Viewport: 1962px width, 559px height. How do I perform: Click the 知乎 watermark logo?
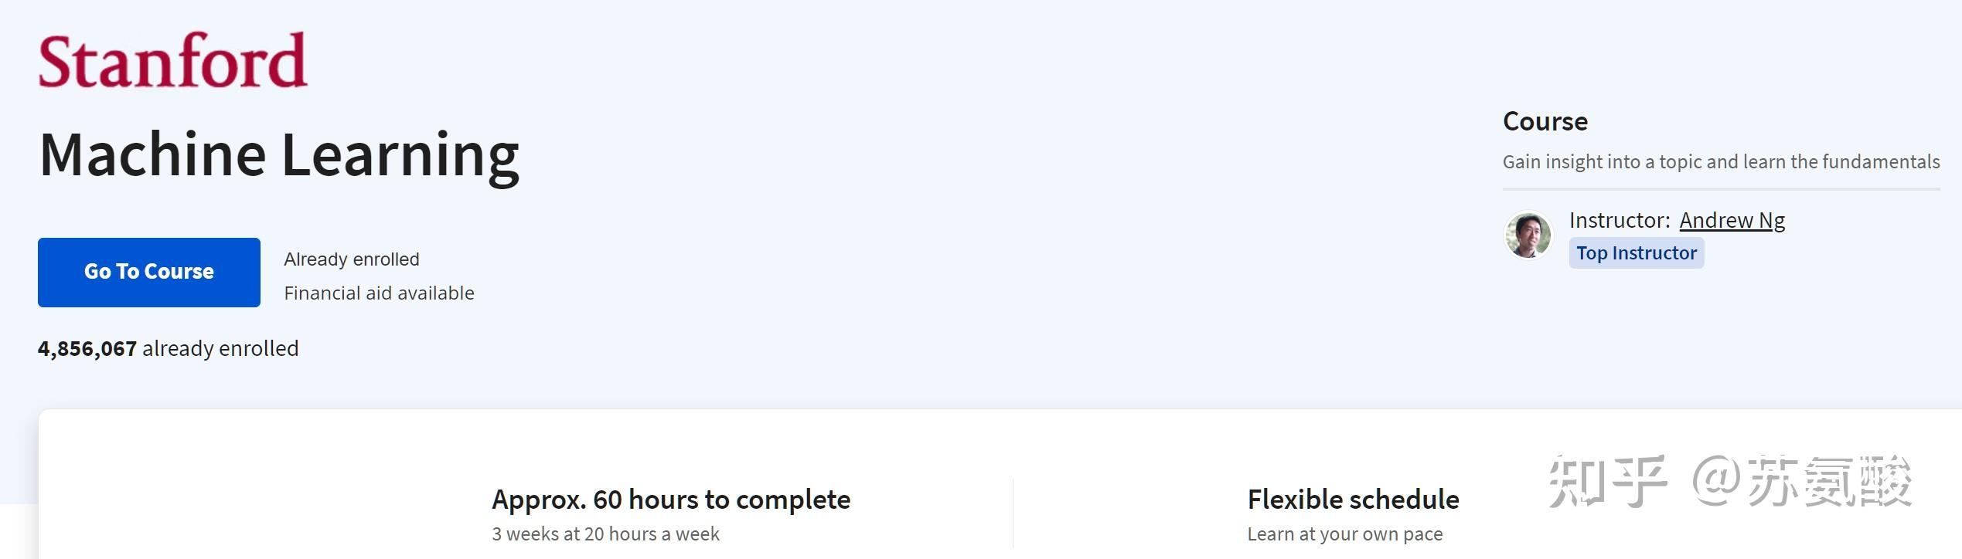[x=1608, y=481]
